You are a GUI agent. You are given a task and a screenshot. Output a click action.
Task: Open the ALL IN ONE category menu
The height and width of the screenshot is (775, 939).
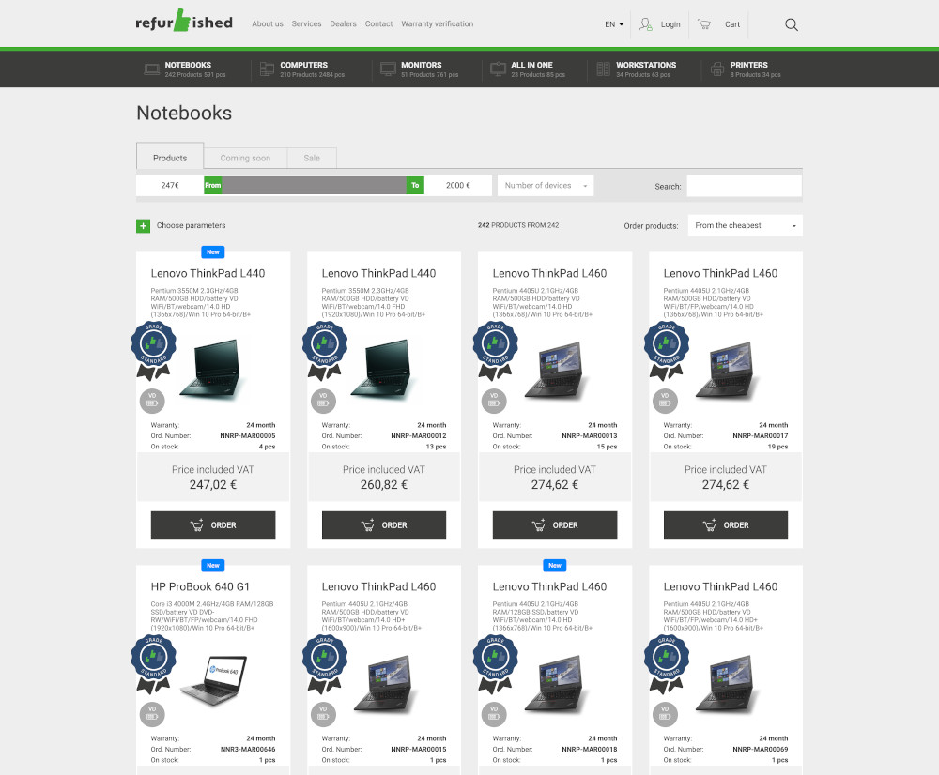[531, 65]
